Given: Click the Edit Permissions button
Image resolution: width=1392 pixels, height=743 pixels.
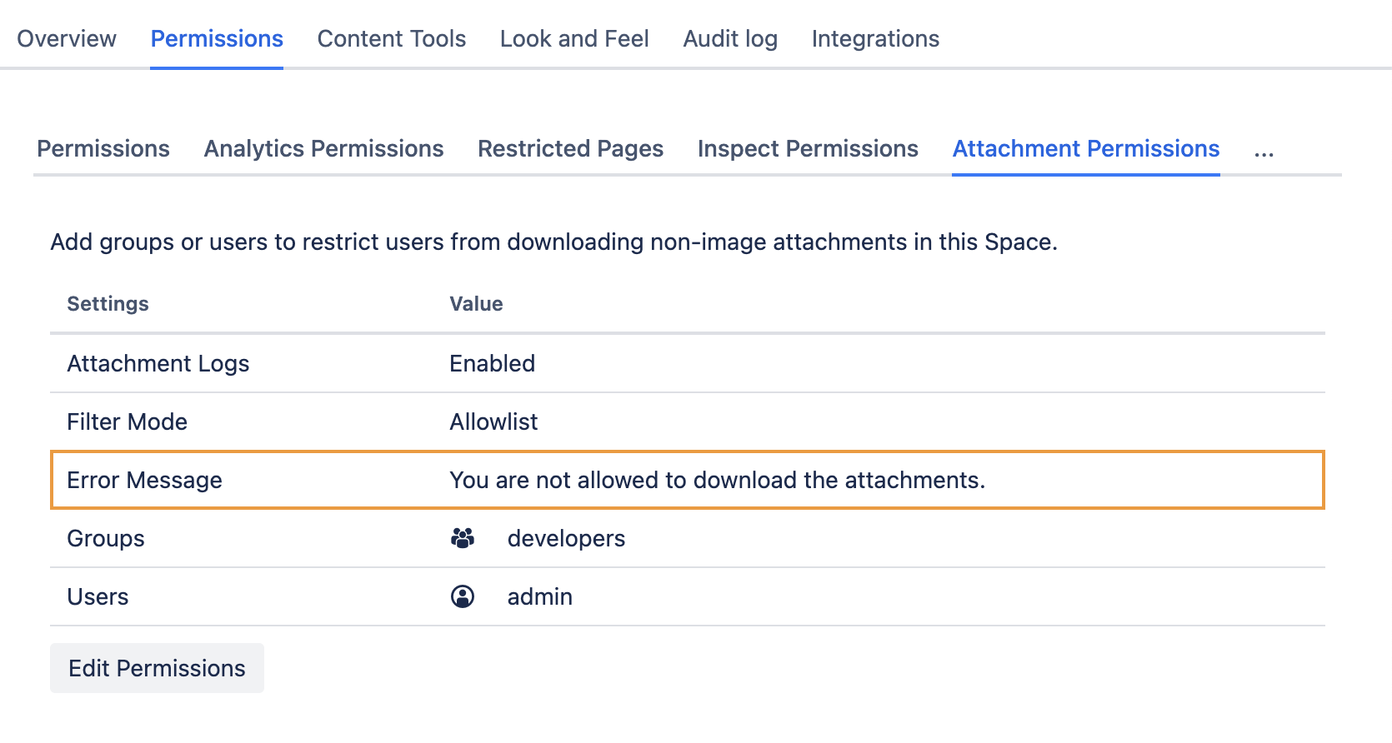Looking at the screenshot, I should coord(157,667).
